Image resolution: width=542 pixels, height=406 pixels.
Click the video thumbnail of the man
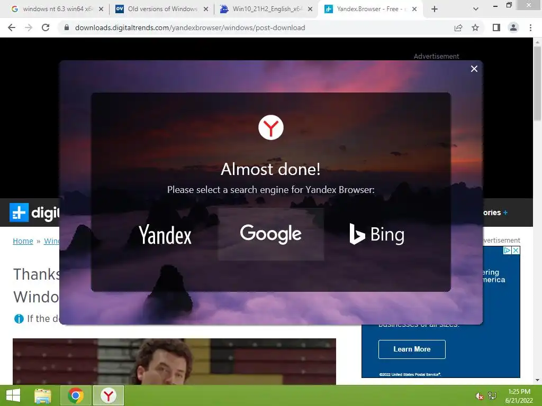pos(174,362)
